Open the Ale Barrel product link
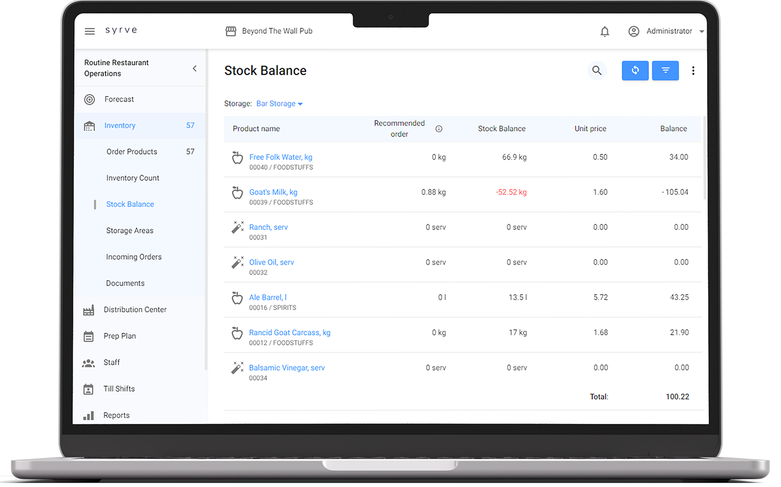The width and height of the screenshot is (781, 487). (x=268, y=298)
